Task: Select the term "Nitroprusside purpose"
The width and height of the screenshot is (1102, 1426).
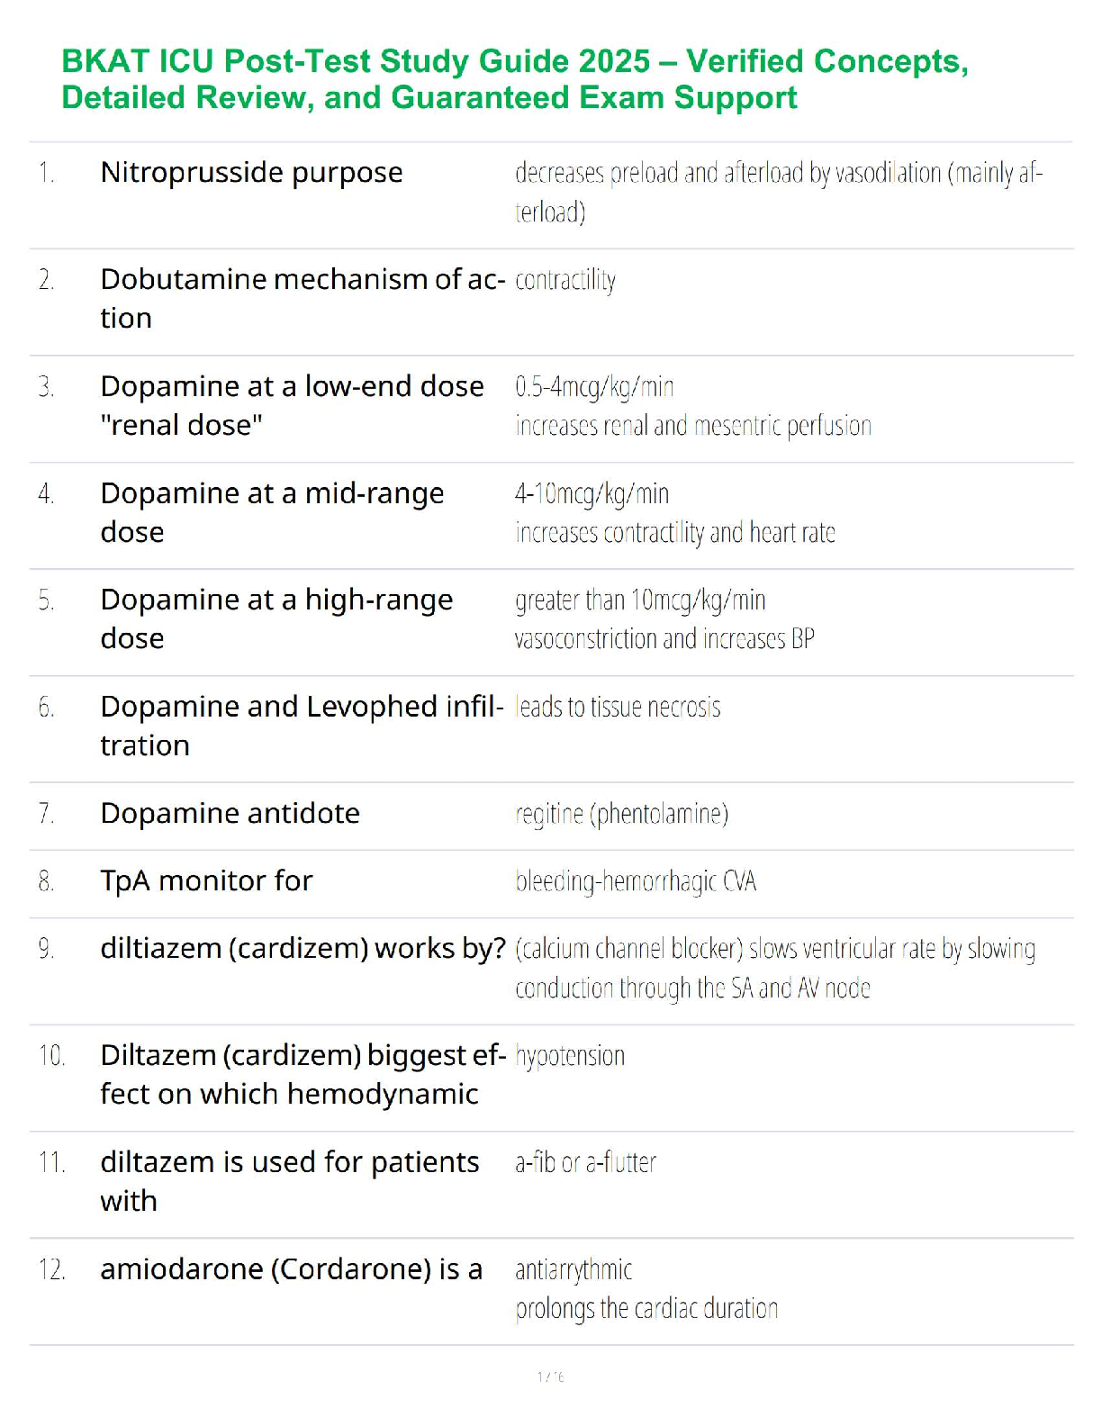Action: (x=251, y=172)
